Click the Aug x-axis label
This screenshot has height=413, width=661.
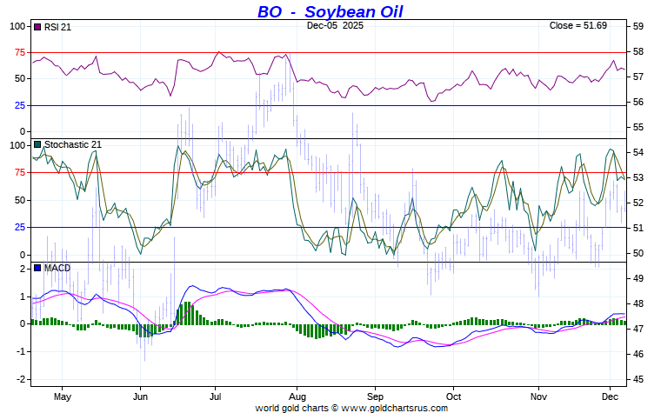[297, 397]
